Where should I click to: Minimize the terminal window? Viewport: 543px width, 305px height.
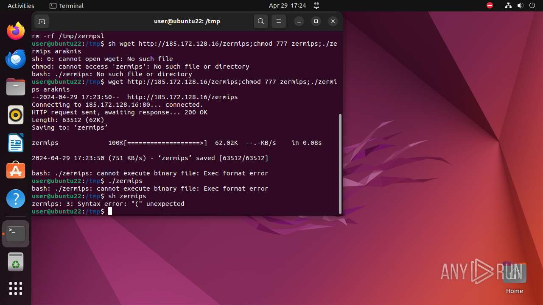tap(299, 21)
